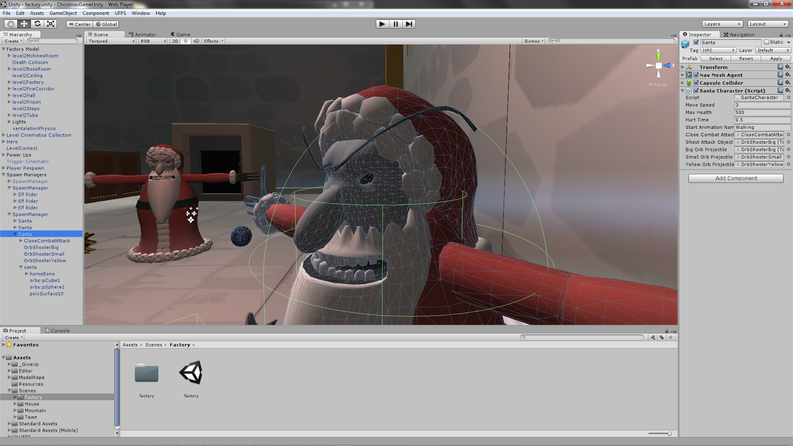
Task: Open the Textured draw mode dropdown
Action: 112,41
